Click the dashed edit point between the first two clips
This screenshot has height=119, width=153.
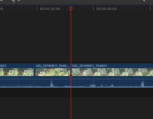(34, 75)
